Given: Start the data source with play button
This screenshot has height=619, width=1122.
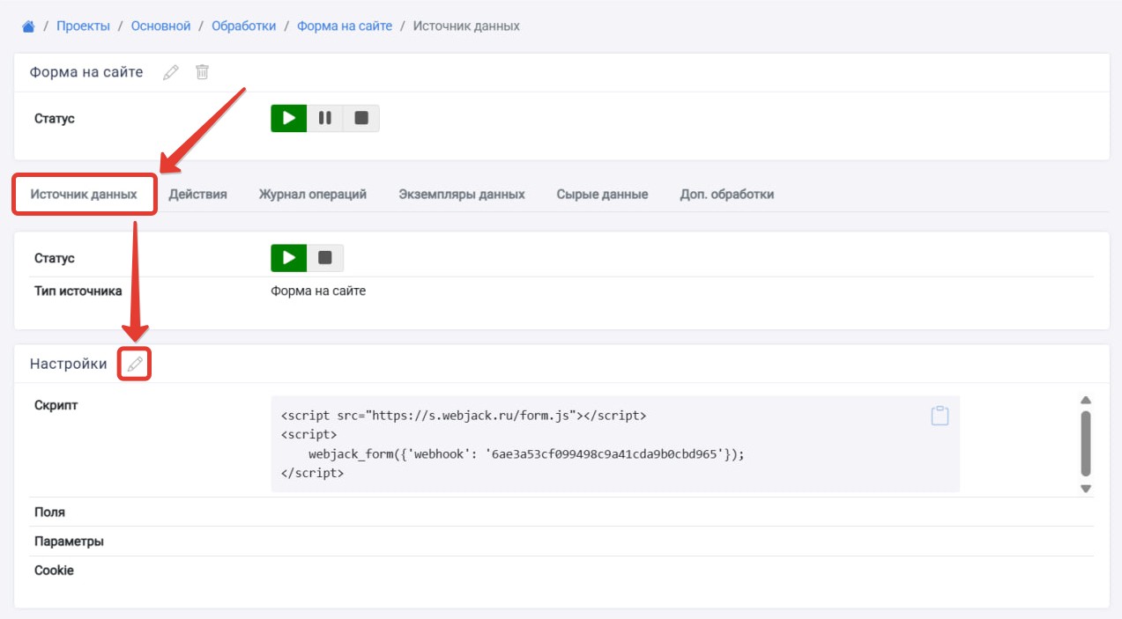Looking at the screenshot, I should pyautogui.click(x=289, y=258).
